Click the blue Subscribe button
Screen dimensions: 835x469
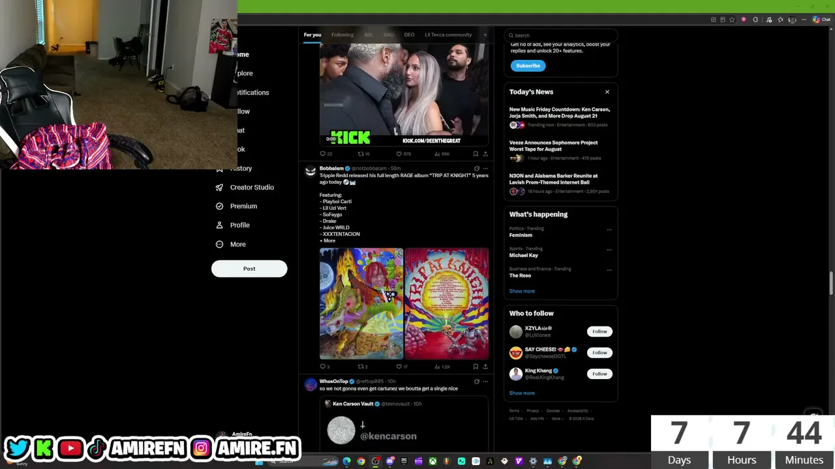(x=528, y=66)
